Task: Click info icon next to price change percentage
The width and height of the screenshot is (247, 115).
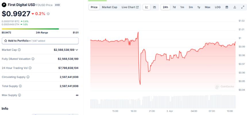Action: 48,14
